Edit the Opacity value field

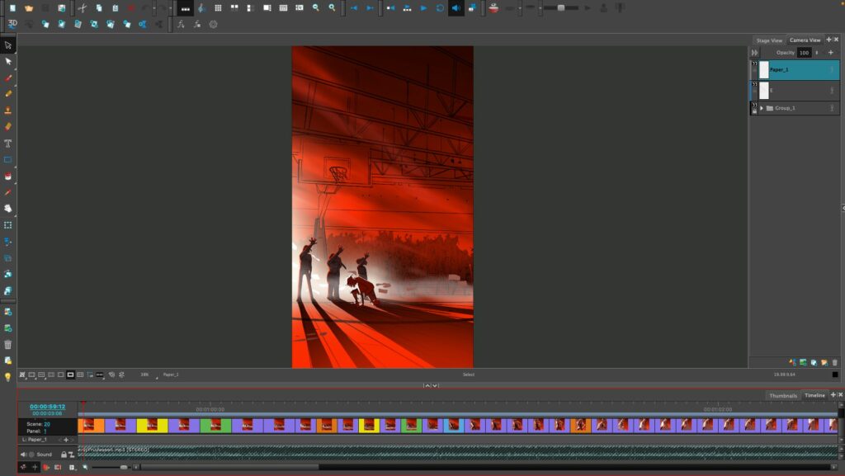point(804,53)
